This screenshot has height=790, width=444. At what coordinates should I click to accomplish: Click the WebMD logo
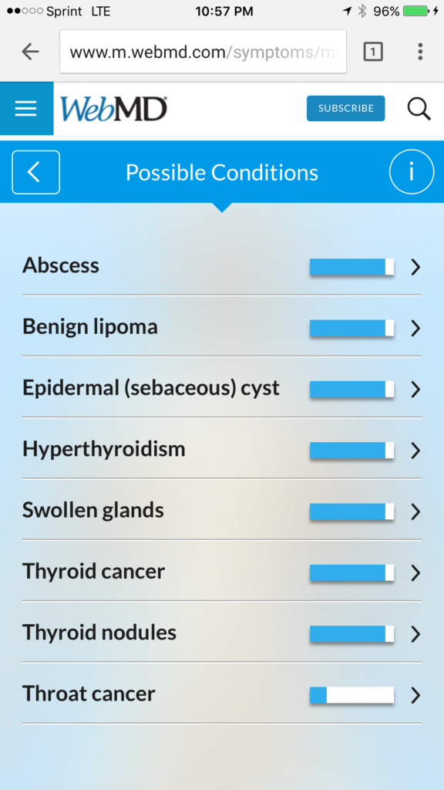tap(114, 109)
